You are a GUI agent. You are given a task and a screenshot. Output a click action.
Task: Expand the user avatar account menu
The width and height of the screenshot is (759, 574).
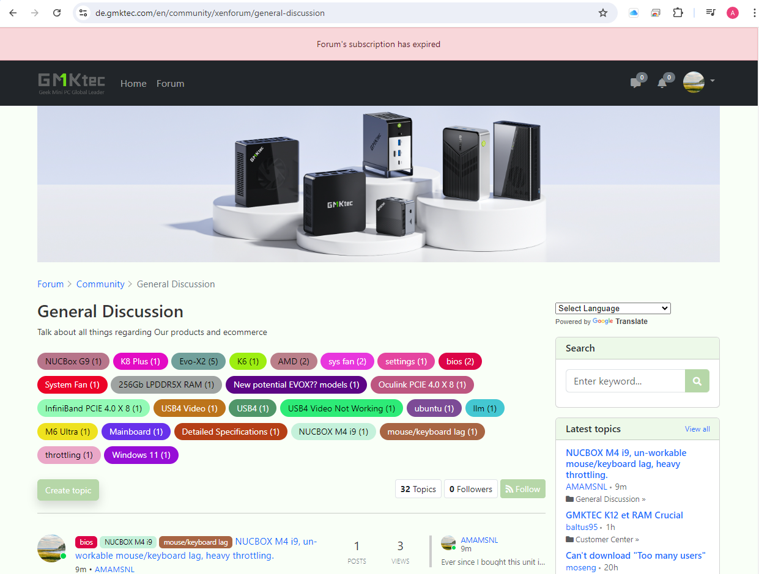pyautogui.click(x=698, y=81)
